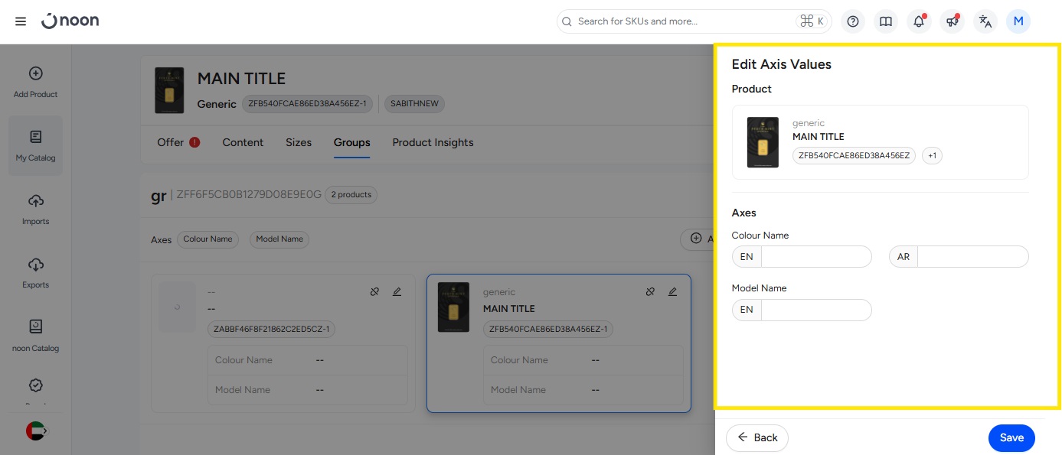Click Add Product in the sidebar

35,83
